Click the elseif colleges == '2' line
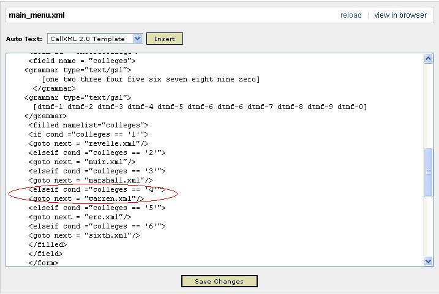This screenshot has height=294, width=439. [x=97, y=153]
